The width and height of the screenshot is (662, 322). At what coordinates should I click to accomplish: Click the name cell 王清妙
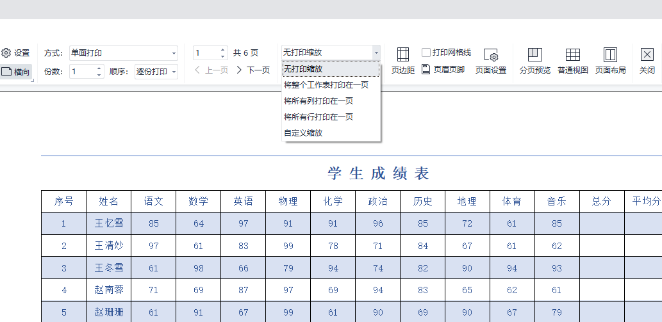[108, 246]
